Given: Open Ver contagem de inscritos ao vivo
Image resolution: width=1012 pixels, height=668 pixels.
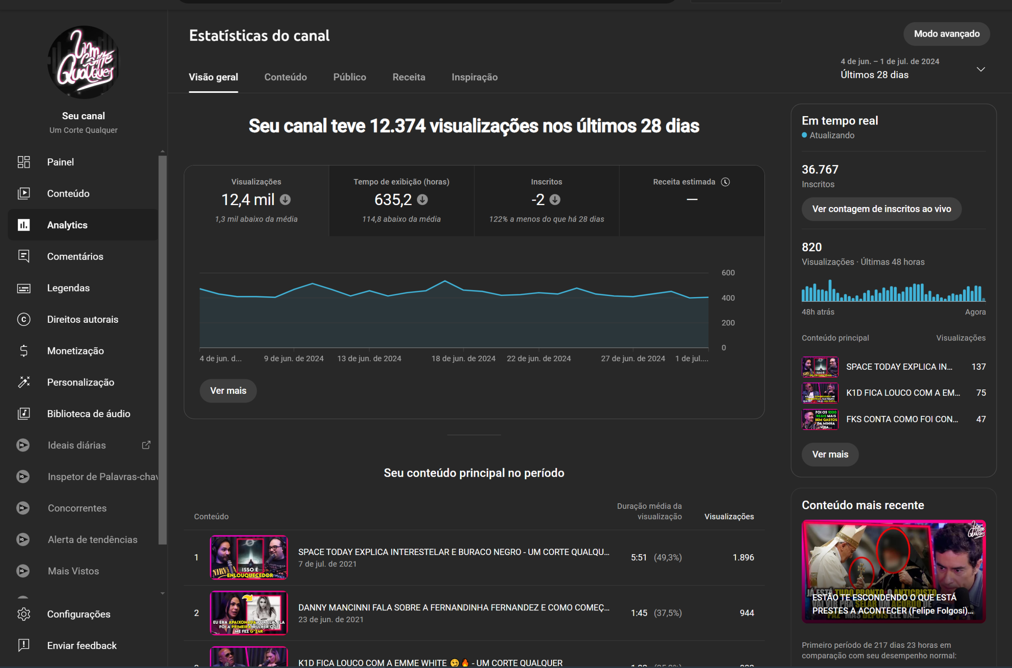Looking at the screenshot, I should click(x=881, y=209).
